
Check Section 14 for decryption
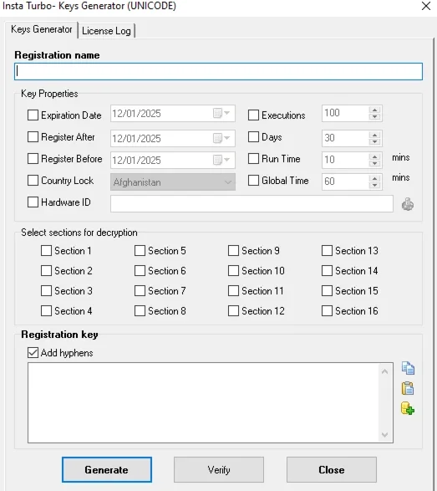[327, 271]
